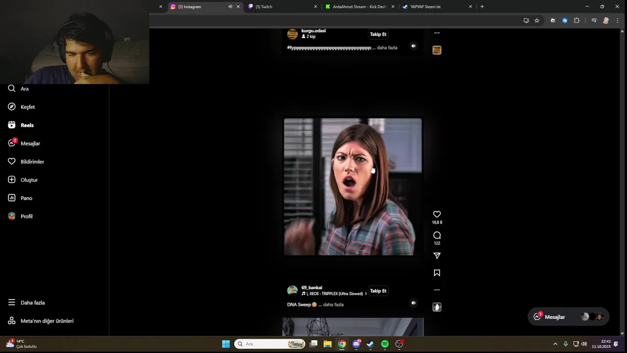The width and height of the screenshot is (627, 353).
Task: Click kurgu.odasi profile avatar
Action: pyautogui.click(x=292, y=34)
